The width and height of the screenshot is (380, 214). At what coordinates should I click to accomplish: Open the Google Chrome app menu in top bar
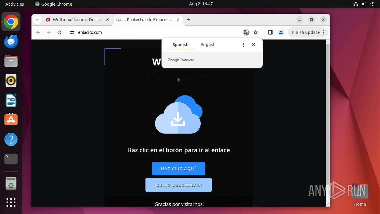click(53, 4)
